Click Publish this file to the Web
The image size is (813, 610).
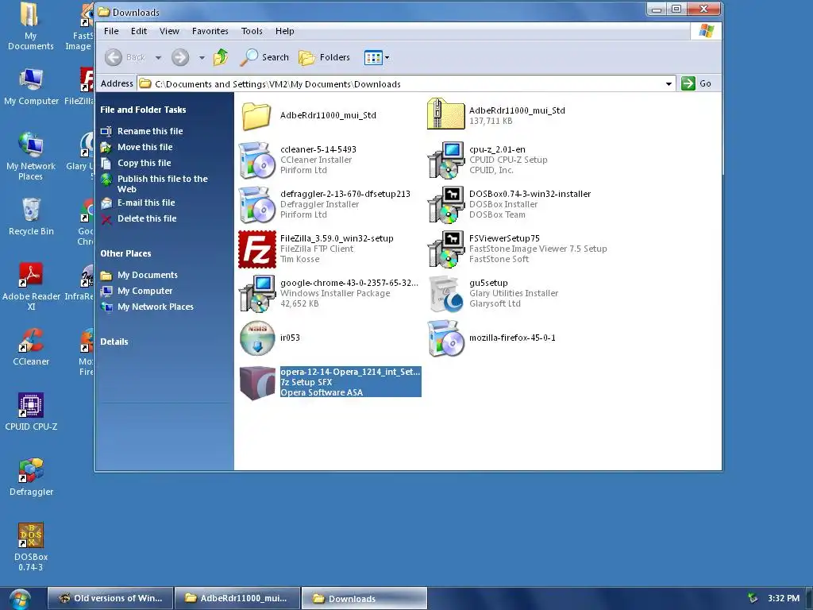point(162,183)
